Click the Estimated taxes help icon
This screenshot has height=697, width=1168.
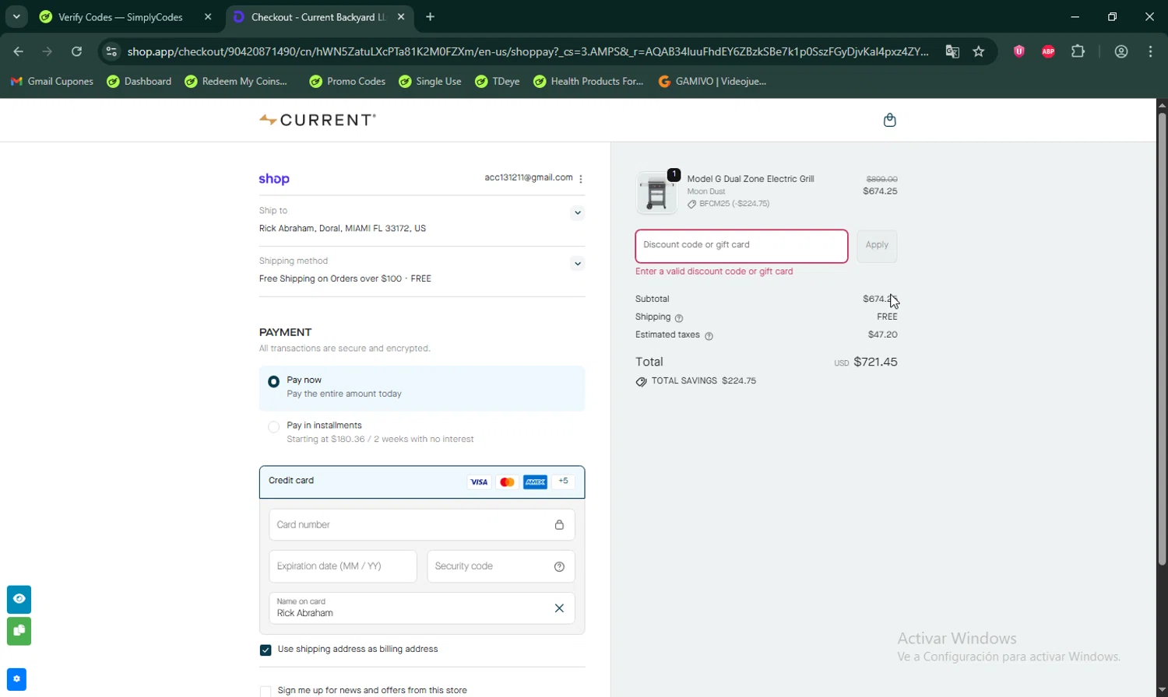(709, 336)
